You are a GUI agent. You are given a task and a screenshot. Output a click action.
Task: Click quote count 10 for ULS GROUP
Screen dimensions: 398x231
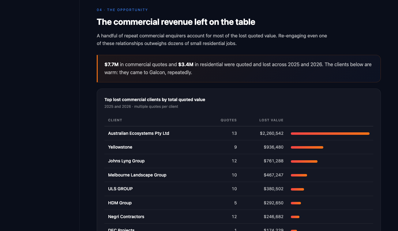tap(234, 189)
